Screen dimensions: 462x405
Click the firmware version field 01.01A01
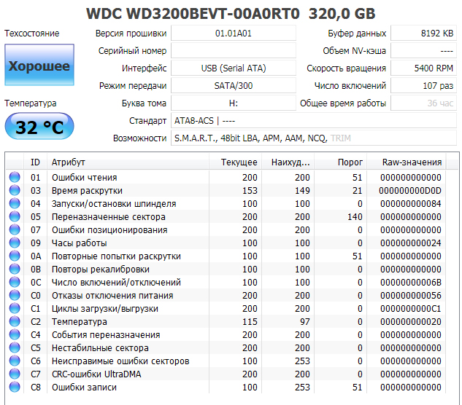pyautogui.click(x=234, y=34)
